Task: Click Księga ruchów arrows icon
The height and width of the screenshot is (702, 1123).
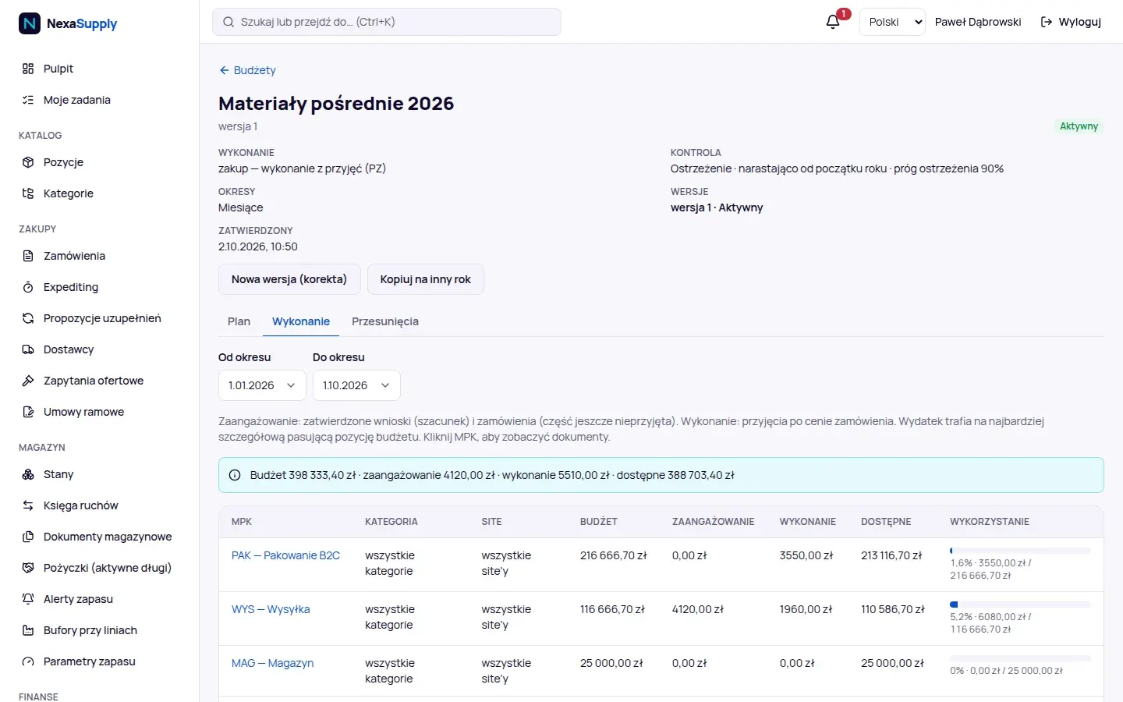Action: point(28,505)
